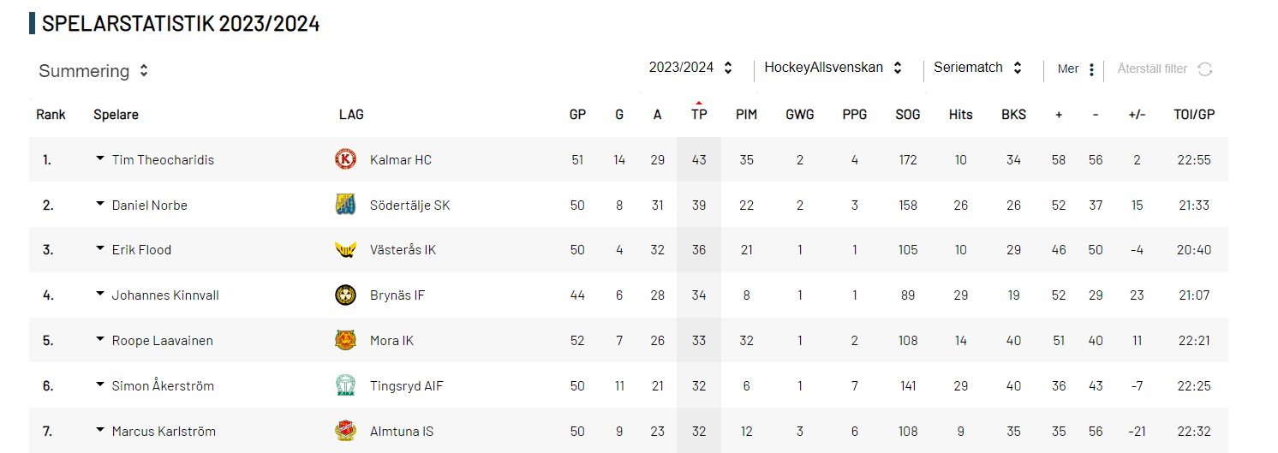Sort table by TOI/GP column header
Image resolution: width=1278 pixels, height=453 pixels.
coord(1194,114)
